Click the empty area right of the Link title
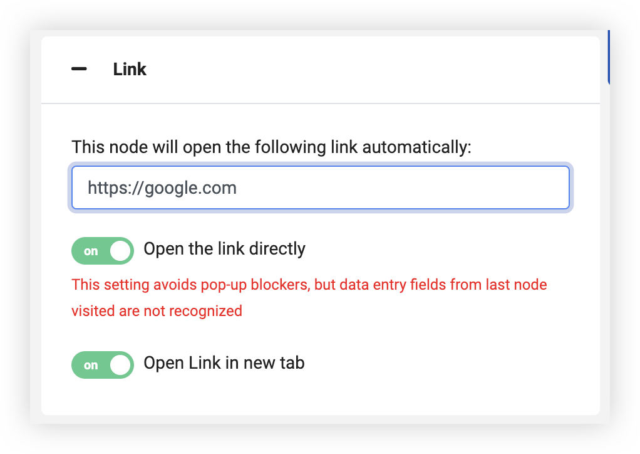The image size is (640, 454). pos(376,69)
